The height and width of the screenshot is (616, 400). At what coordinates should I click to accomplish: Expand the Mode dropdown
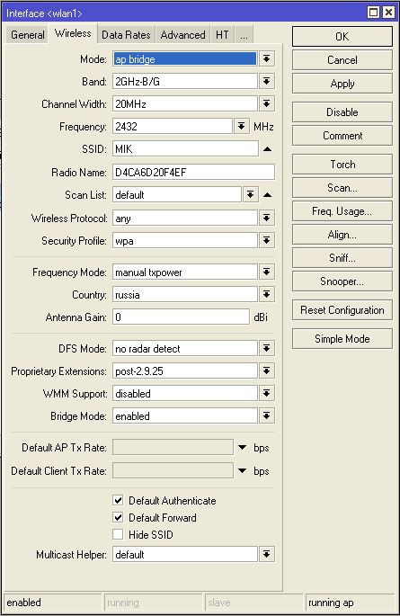click(x=267, y=59)
